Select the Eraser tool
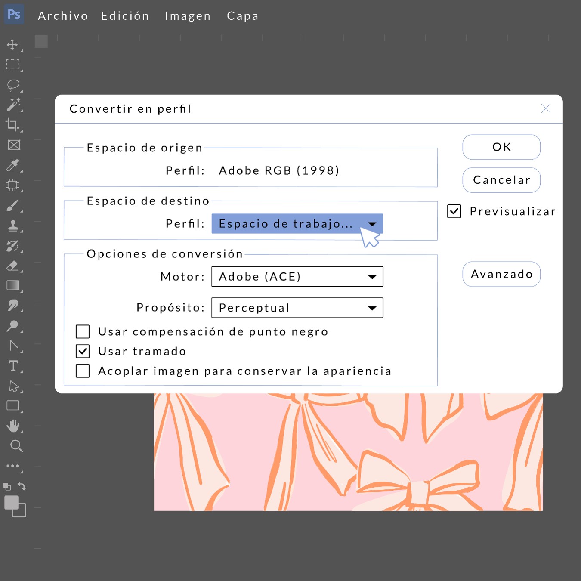Image resolution: width=581 pixels, height=581 pixels. coord(13,266)
